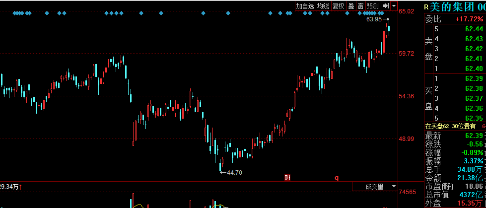Image resolution: width=486 pixels, height=208 pixels.
Task: Toggle the 均线 moving average lines
Action: coord(323,6)
